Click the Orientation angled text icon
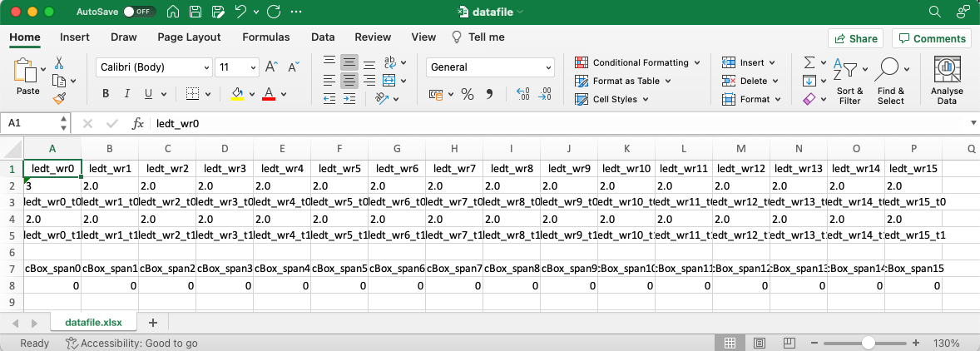 tap(383, 99)
